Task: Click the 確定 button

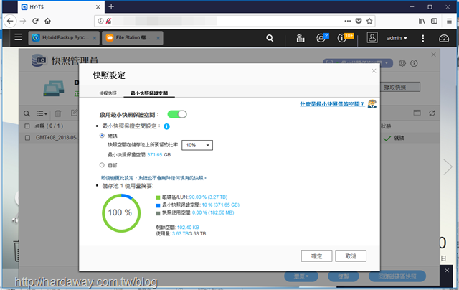Action: point(316,256)
